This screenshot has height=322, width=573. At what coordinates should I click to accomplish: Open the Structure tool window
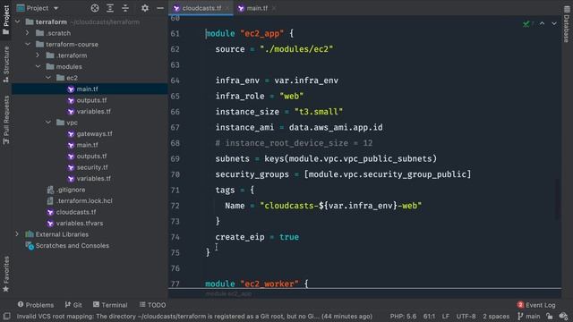tap(6, 64)
